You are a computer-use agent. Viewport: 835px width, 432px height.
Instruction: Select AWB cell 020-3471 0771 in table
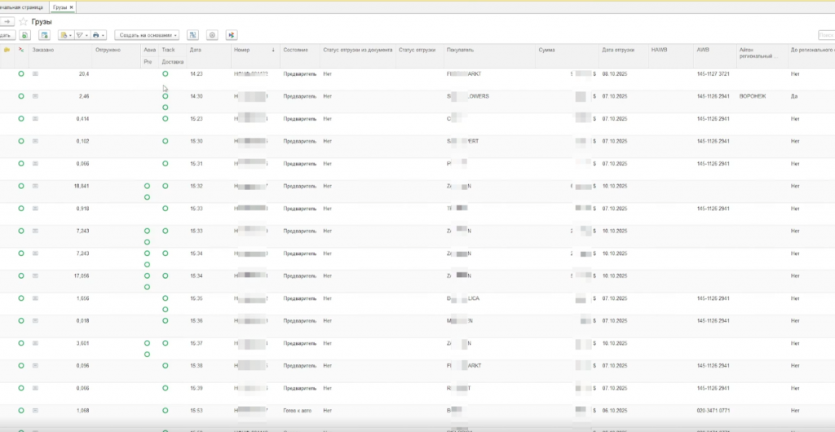point(712,410)
